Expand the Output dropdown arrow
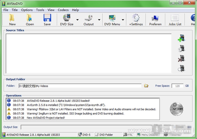The height and width of the screenshot is (139, 197). pyautogui.click(x=99, y=20)
